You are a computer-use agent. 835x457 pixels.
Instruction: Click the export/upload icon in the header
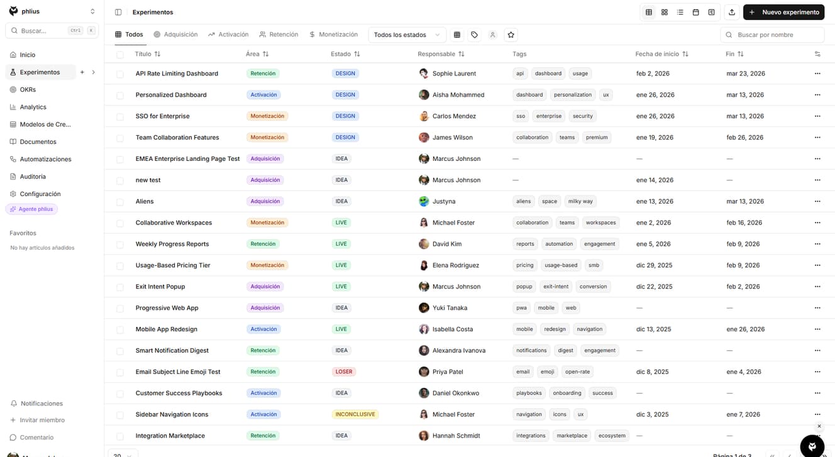coord(731,12)
